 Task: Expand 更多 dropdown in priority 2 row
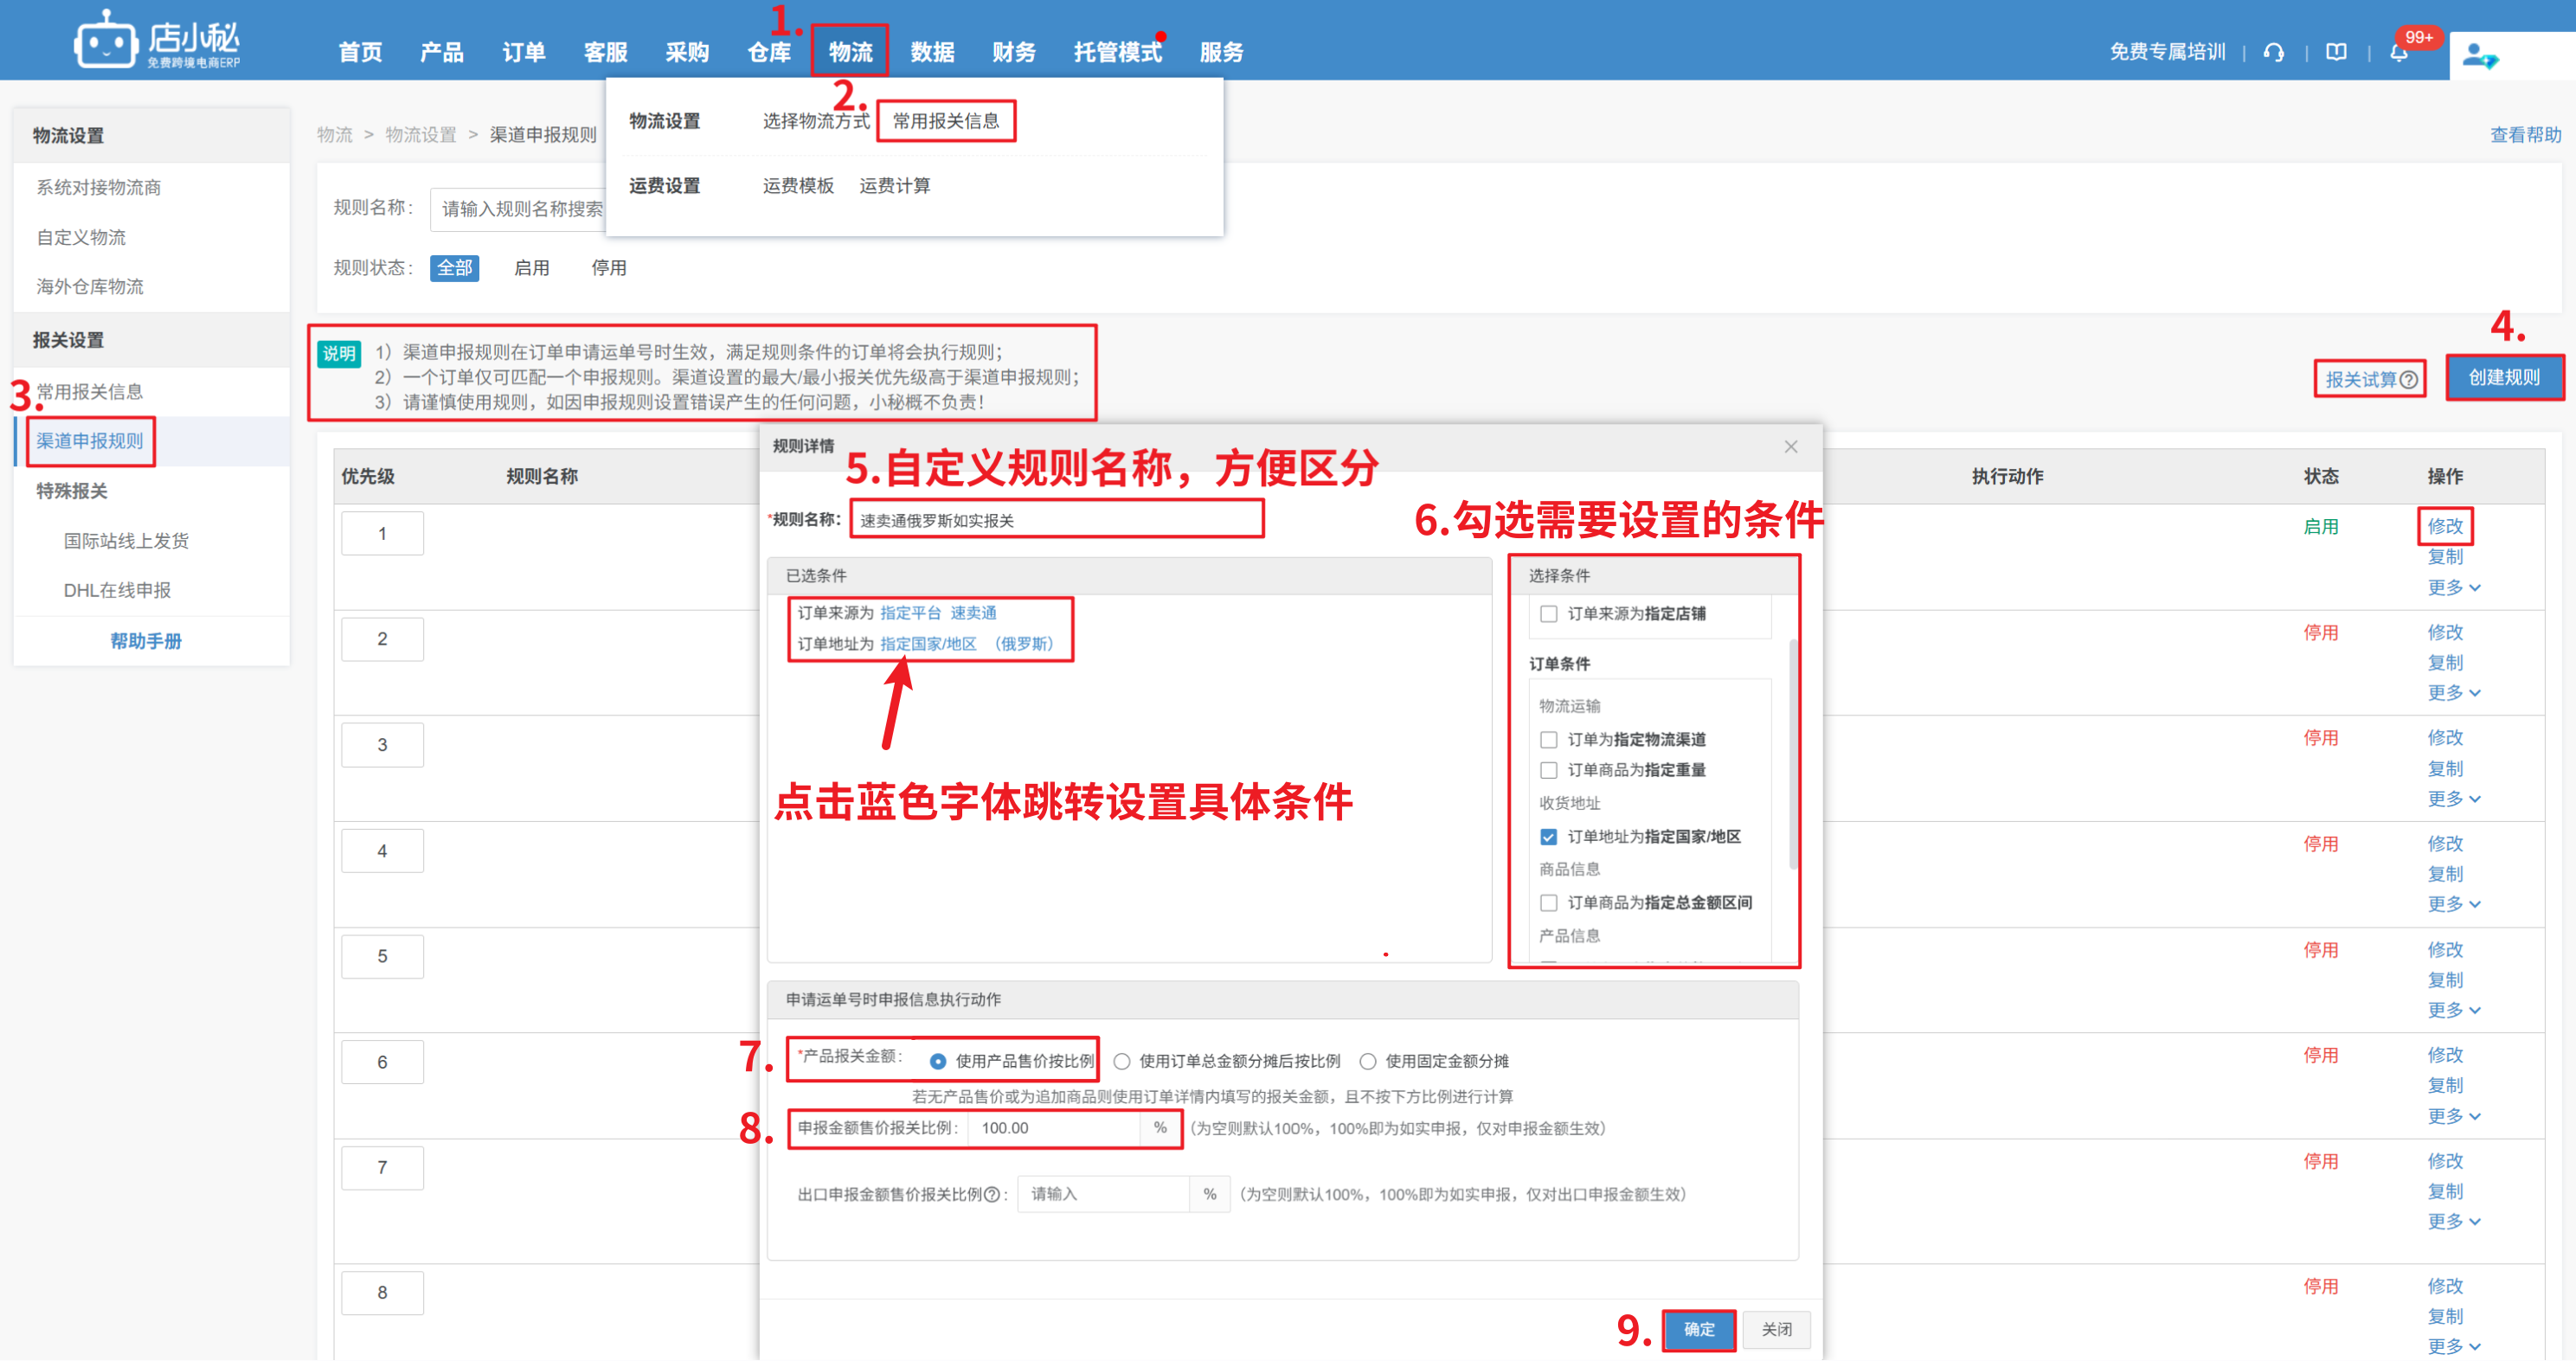[2453, 692]
